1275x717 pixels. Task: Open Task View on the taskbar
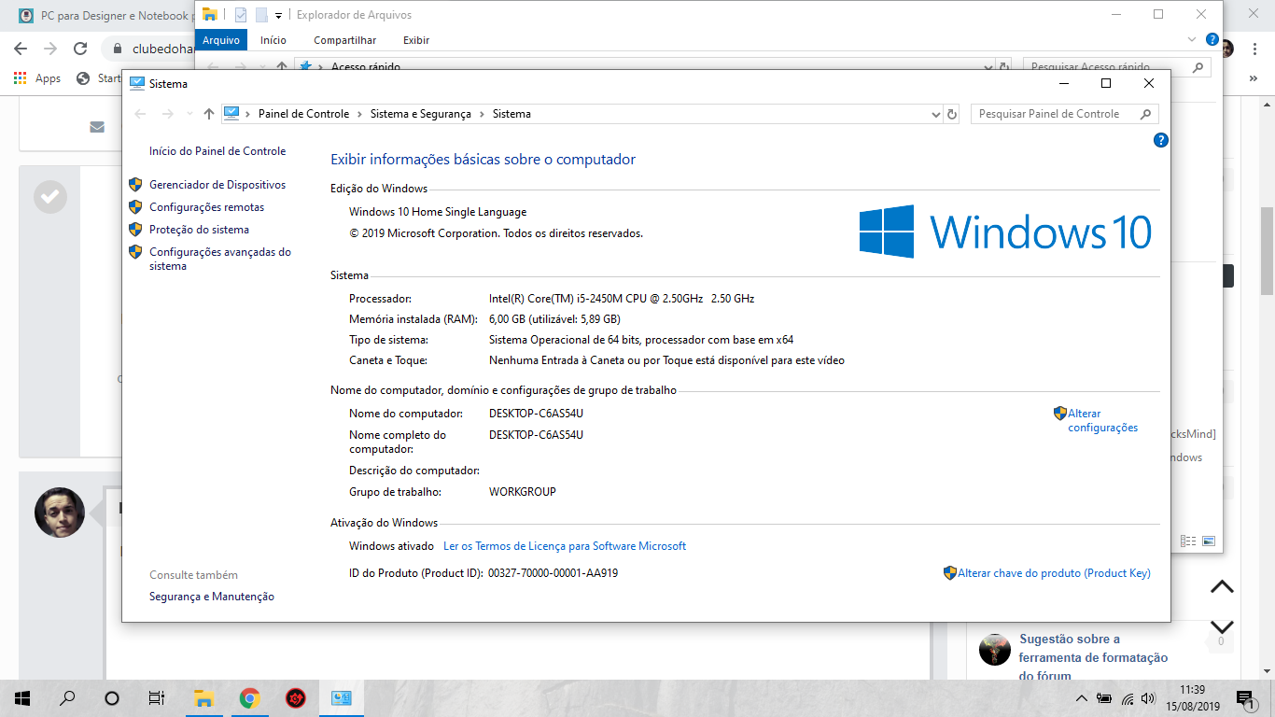157,698
